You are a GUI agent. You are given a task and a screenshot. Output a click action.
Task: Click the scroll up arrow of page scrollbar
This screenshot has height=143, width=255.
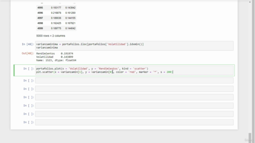250,2
